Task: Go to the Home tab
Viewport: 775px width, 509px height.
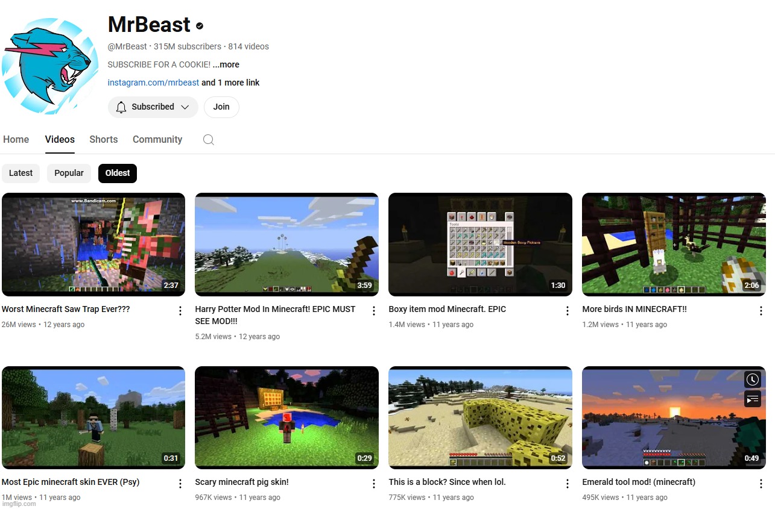Action: click(16, 139)
